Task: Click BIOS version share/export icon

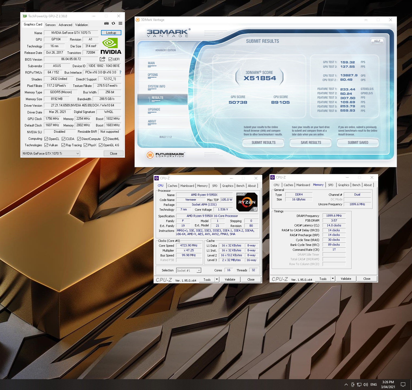Action: click(102, 59)
